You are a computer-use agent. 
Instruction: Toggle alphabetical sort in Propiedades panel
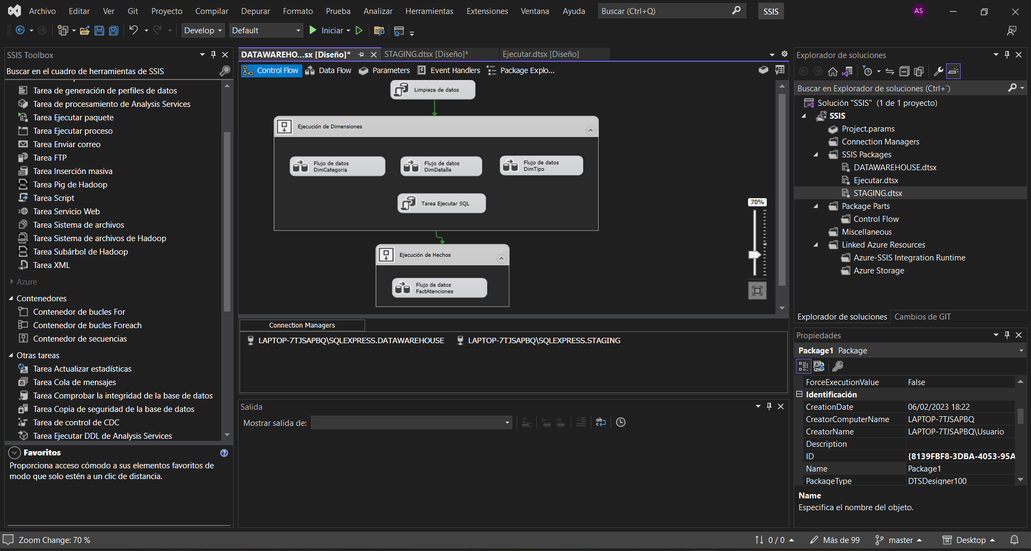click(819, 366)
